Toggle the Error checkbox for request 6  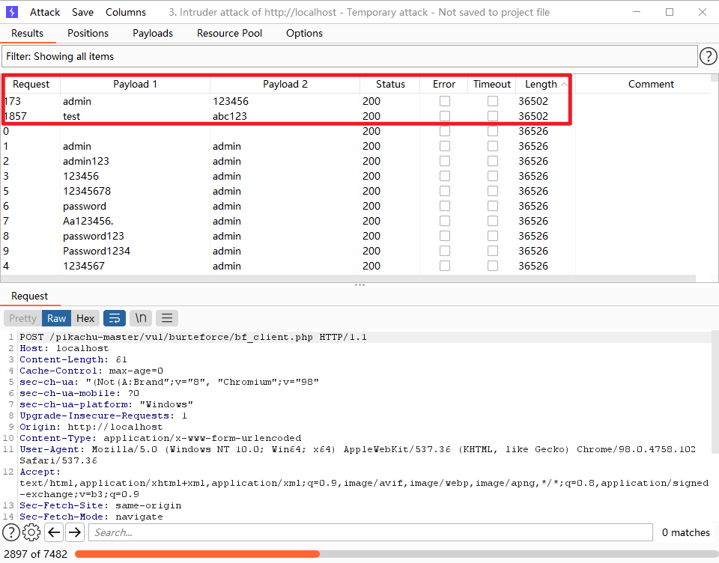pos(445,206)
